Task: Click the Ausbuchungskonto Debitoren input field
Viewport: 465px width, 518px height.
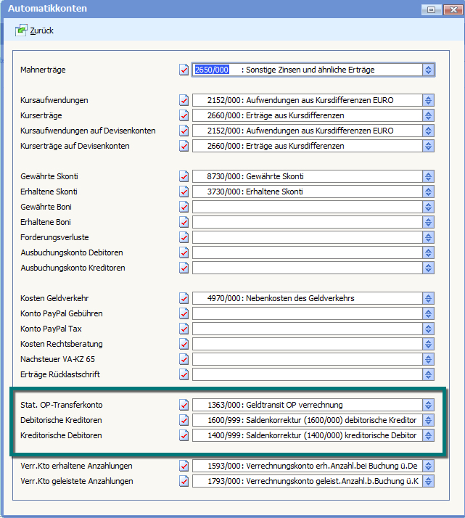Action: [307, 252]
